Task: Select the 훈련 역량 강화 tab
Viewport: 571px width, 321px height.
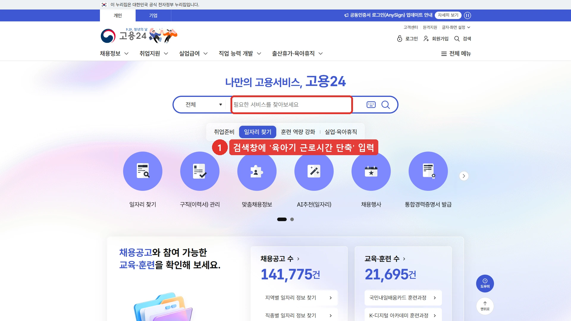Action: pos(298,132)
